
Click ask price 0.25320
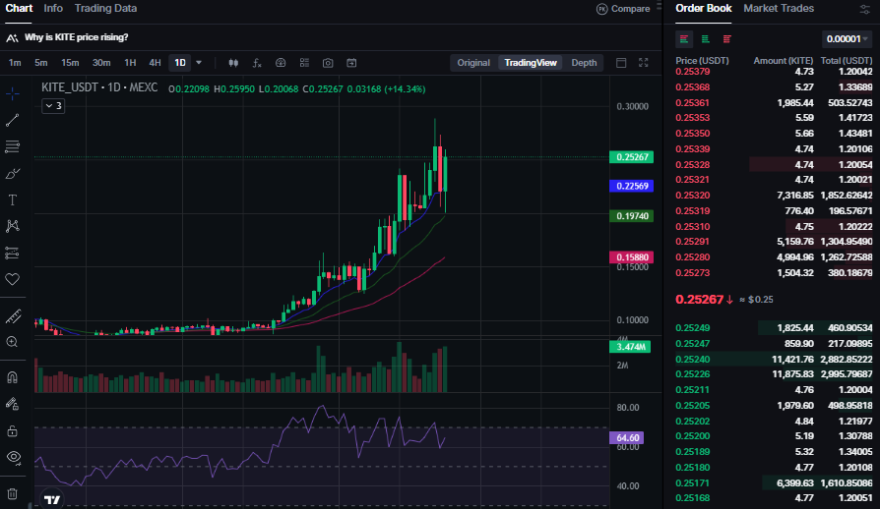[693, 196]
